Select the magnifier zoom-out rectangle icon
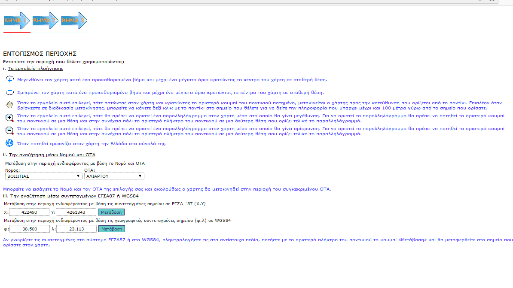513x288 pixels. click(x=9, y=131)
